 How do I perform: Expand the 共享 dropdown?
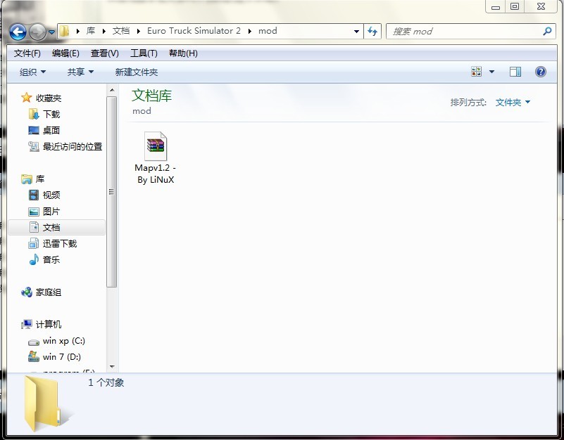pos(80,72)
